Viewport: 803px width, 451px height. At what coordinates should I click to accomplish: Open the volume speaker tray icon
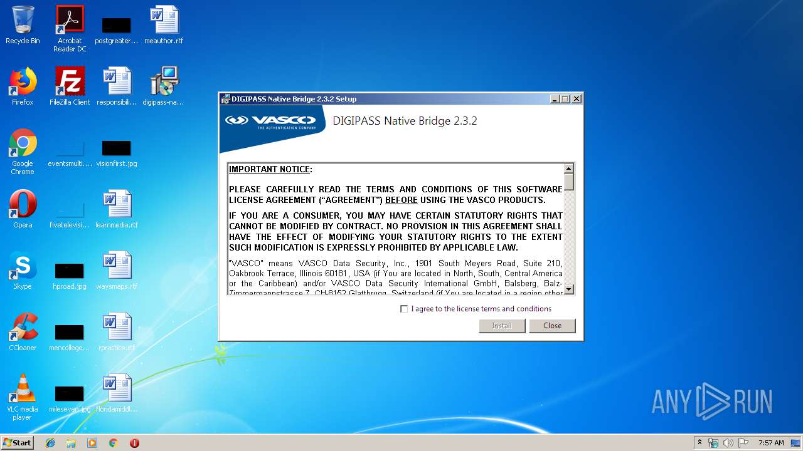[x=728, y=443]
